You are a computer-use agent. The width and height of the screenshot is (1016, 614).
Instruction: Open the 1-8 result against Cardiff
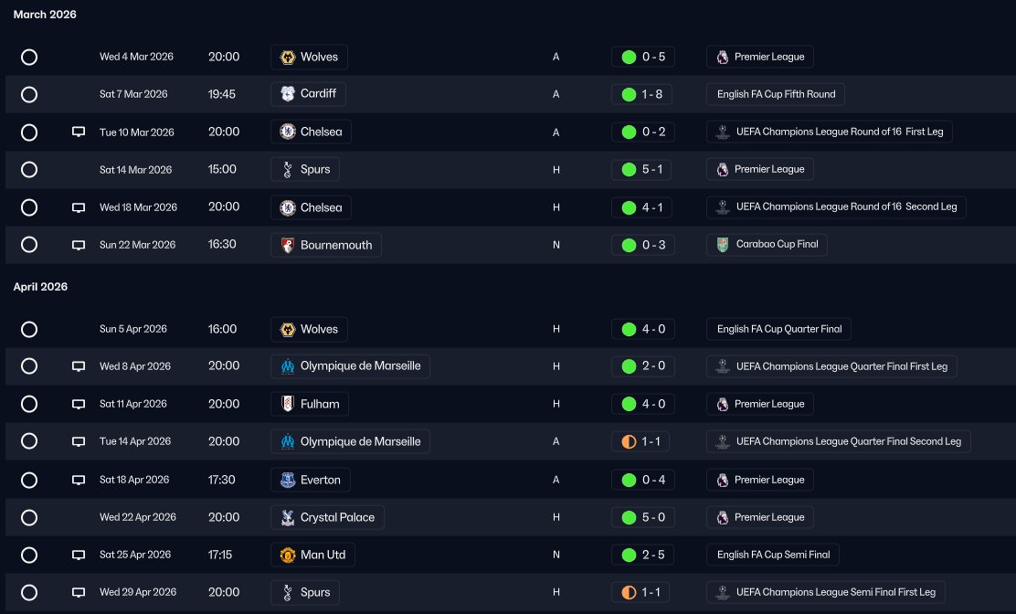[x=641, y=94]
